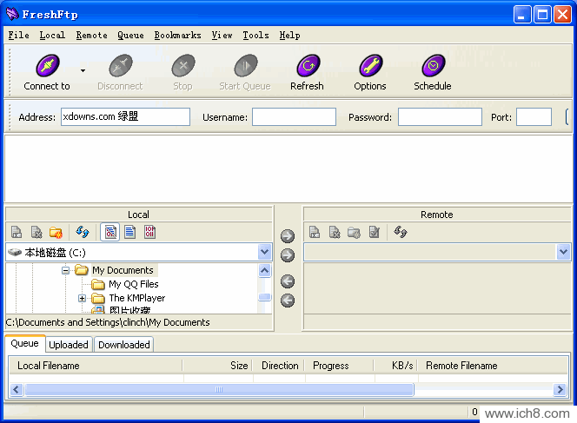This screenshot has width=577, height=423.
Task: Focus the Address input field
Action: click(125, 117)
